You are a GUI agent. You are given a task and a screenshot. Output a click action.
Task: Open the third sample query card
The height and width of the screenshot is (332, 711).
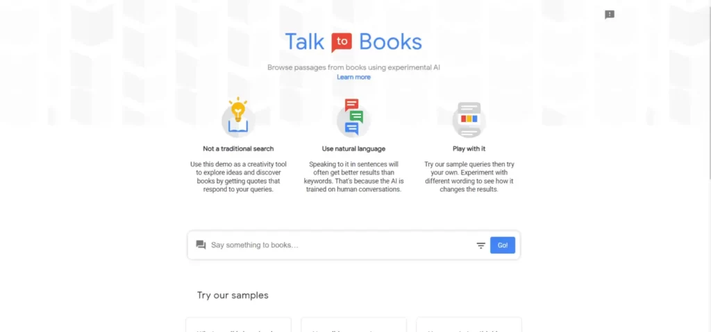click(x=469, y=325)
